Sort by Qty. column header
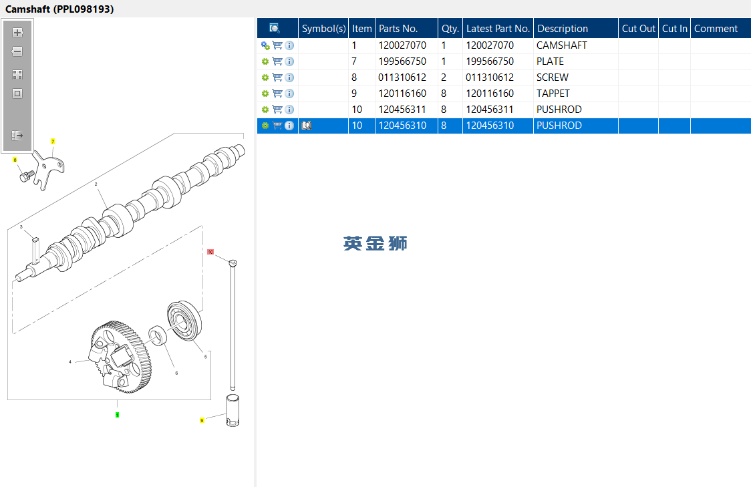This screenshot has height=487, width=751. coord(450,28)
